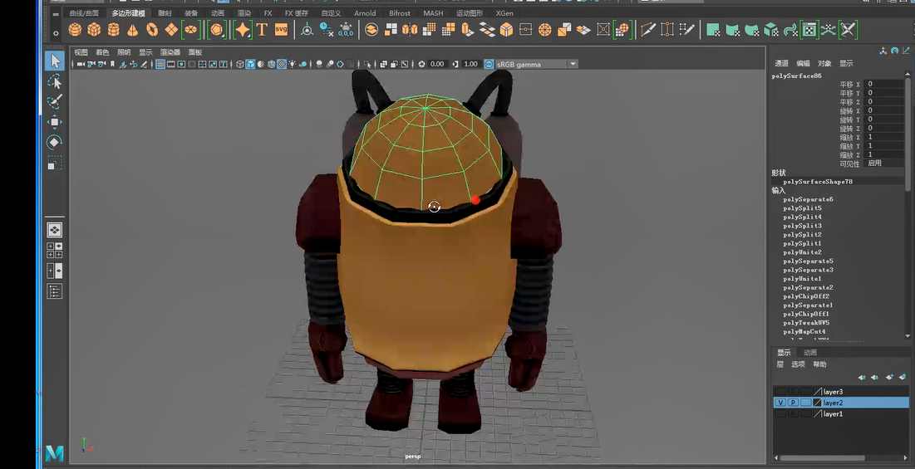Choose the Move tool in toolbox
Viewport: 915px width, 469px height.
pos(55,122)
